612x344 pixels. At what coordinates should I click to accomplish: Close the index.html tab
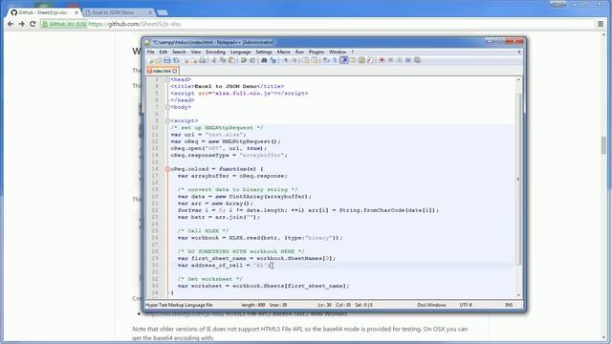coord(175,71)
